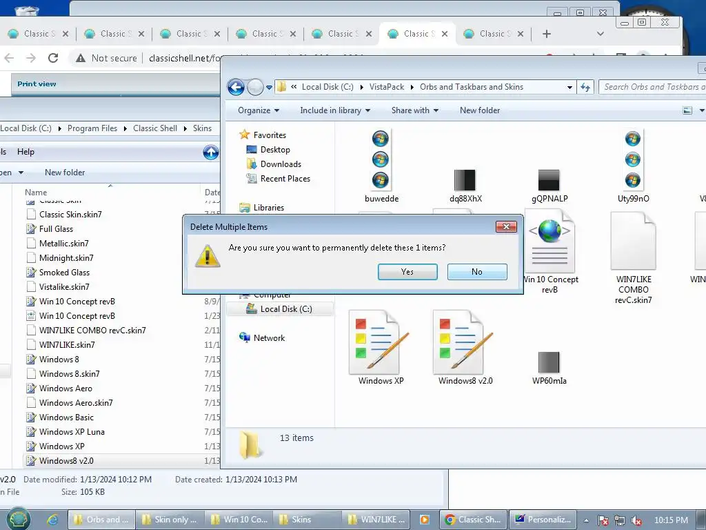The height and width of the screenshot is (530, 706).
Task: Select Windows XP Luna in the Skins list
Action: click(x=72, y=432)
